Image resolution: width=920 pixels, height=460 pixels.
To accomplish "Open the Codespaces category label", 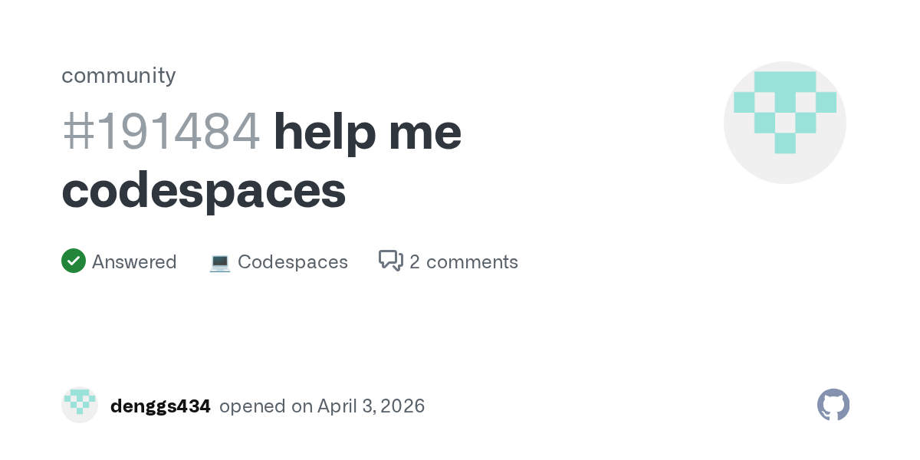I will pos(293,262).
